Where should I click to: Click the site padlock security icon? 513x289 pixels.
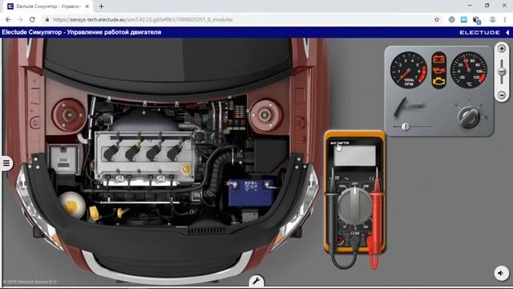click(47, 19)
